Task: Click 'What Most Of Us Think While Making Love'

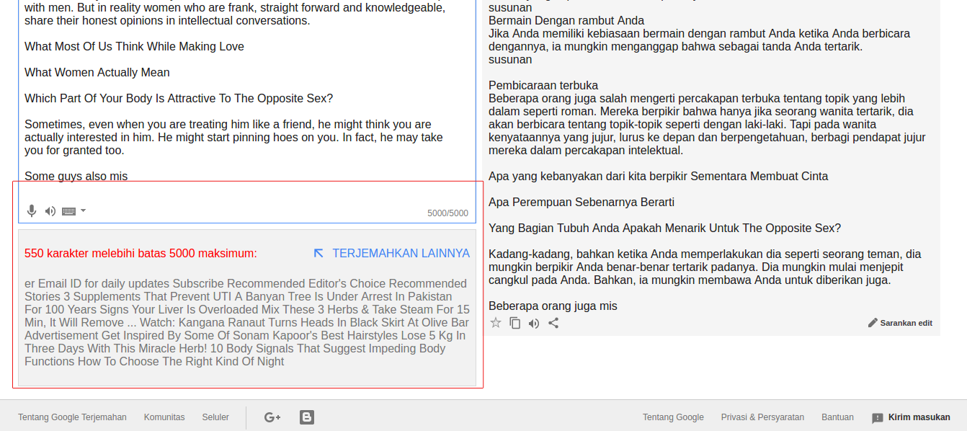Action: 134,46
